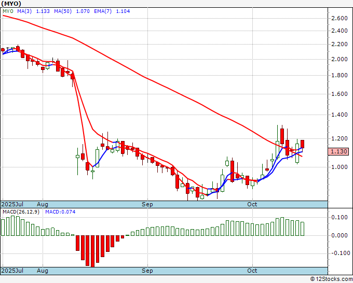Click the MACD(26,12,9) indicator label
353x283 pixels.
[21, 212]
